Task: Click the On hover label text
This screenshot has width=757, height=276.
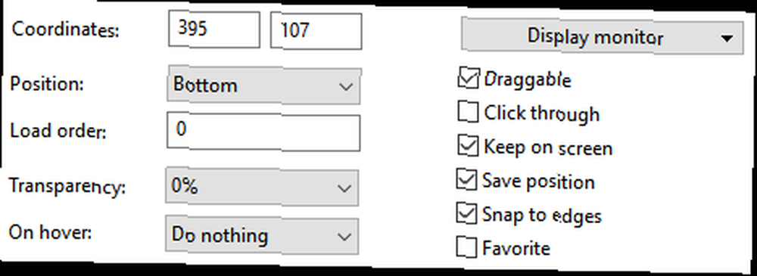Action: coord(50,231)
